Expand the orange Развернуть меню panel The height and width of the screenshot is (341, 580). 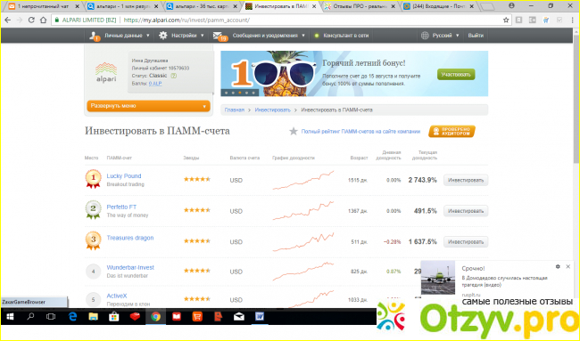click(x=148, y=106)
